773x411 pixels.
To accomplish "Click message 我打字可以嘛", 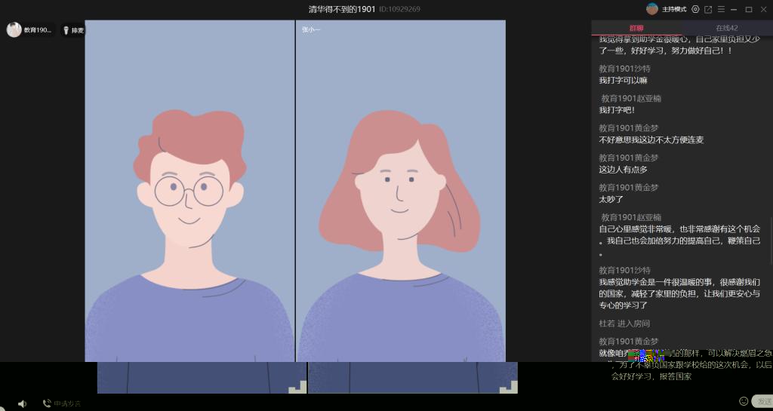I will 623,80.
